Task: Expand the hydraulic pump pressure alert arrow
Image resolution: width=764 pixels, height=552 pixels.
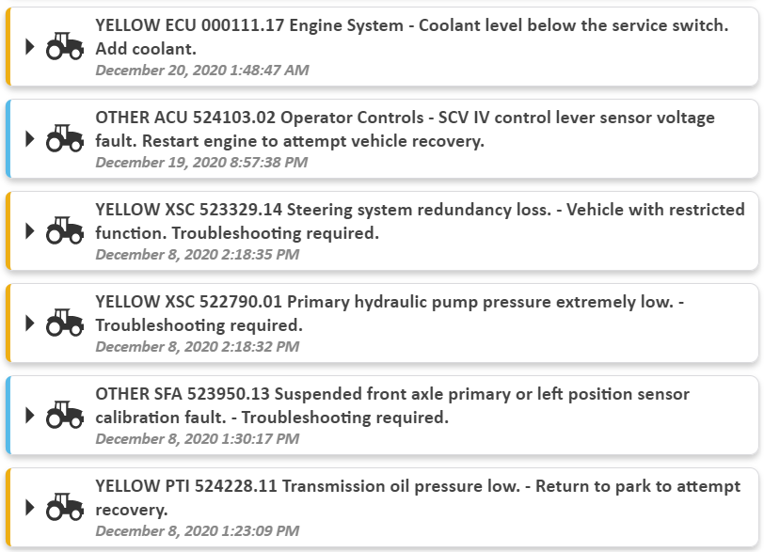Action: point(30,323)
